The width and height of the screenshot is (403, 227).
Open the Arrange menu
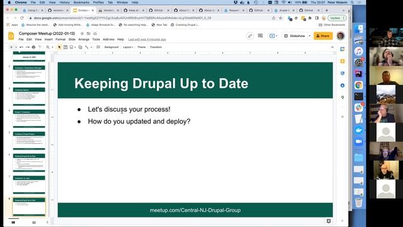(x=84, y=39)
